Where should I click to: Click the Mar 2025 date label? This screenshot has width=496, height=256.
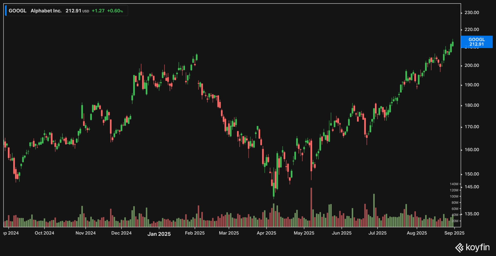(229, 233)
